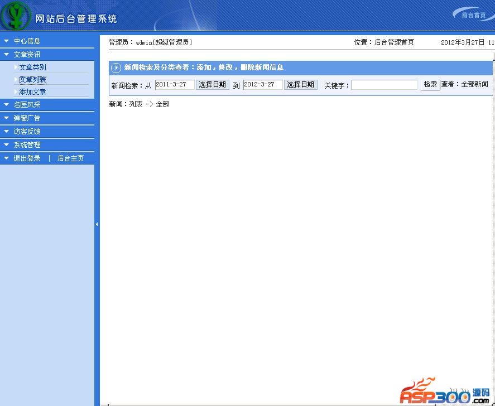Viewport: 495px width, 406px height.
Task: Click the arrow icon beside 弹窗广告
Action: (6, 118)
